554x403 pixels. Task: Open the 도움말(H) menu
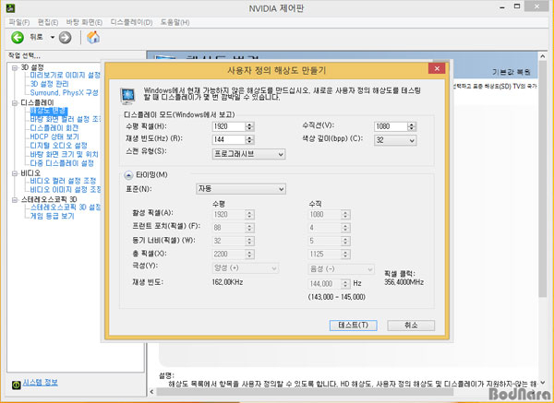[x=175, y=22]
